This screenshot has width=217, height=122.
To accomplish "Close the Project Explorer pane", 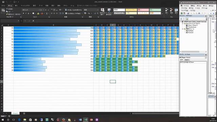I will click(206, 16).
